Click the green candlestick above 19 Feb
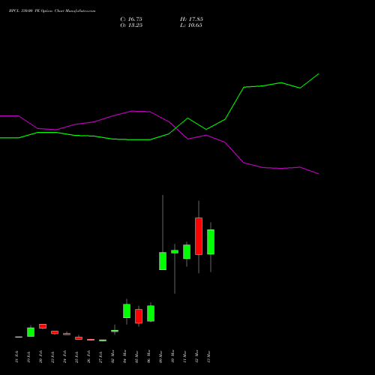Screen dimensions: 375x375 coord(31,332)
